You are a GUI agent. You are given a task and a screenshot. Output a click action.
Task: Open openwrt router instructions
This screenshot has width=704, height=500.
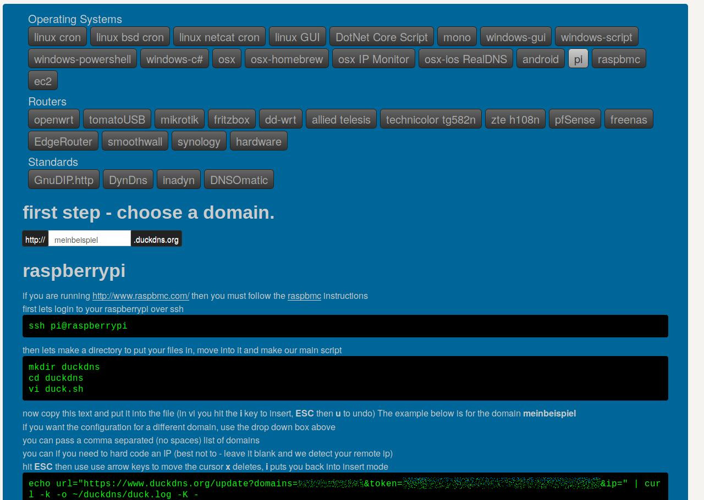pos(54,119)
